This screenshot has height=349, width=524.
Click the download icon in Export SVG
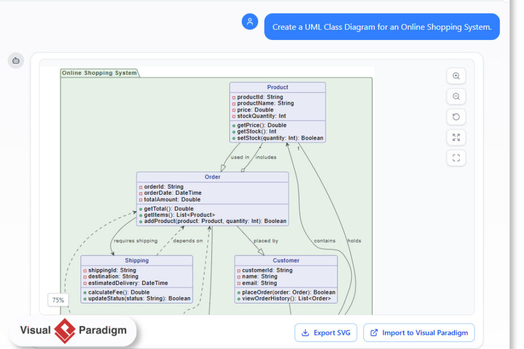pos(306,333)
